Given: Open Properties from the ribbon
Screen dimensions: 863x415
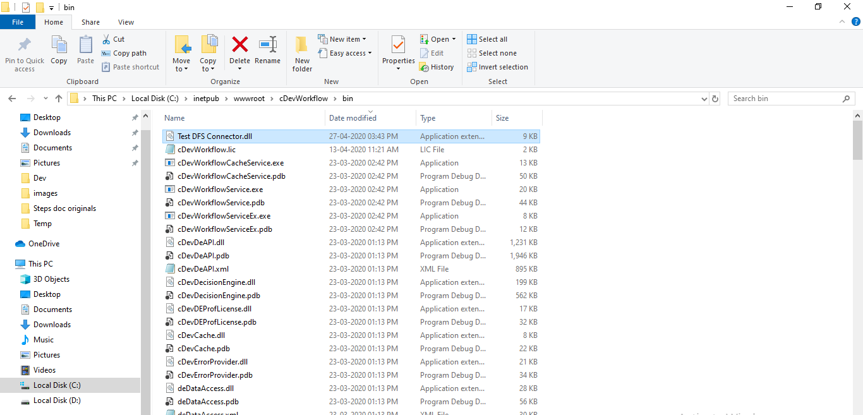Looking at the screenshot, I should tap(398, 52).
